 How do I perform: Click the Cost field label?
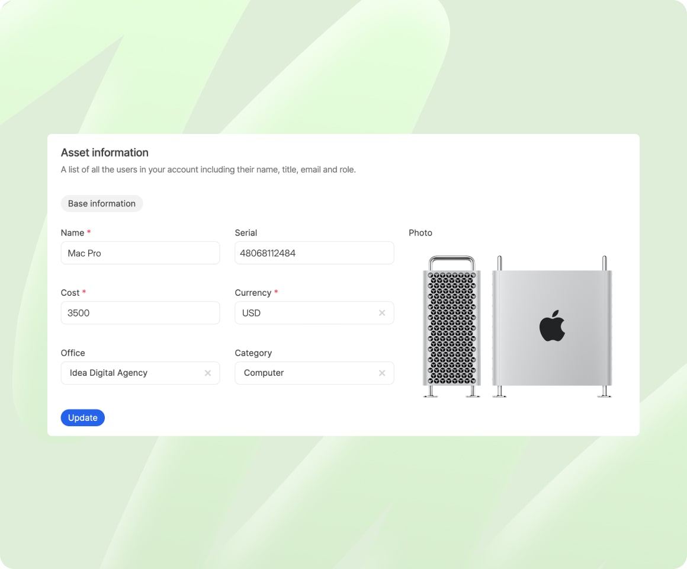click(x=70, y=293)
